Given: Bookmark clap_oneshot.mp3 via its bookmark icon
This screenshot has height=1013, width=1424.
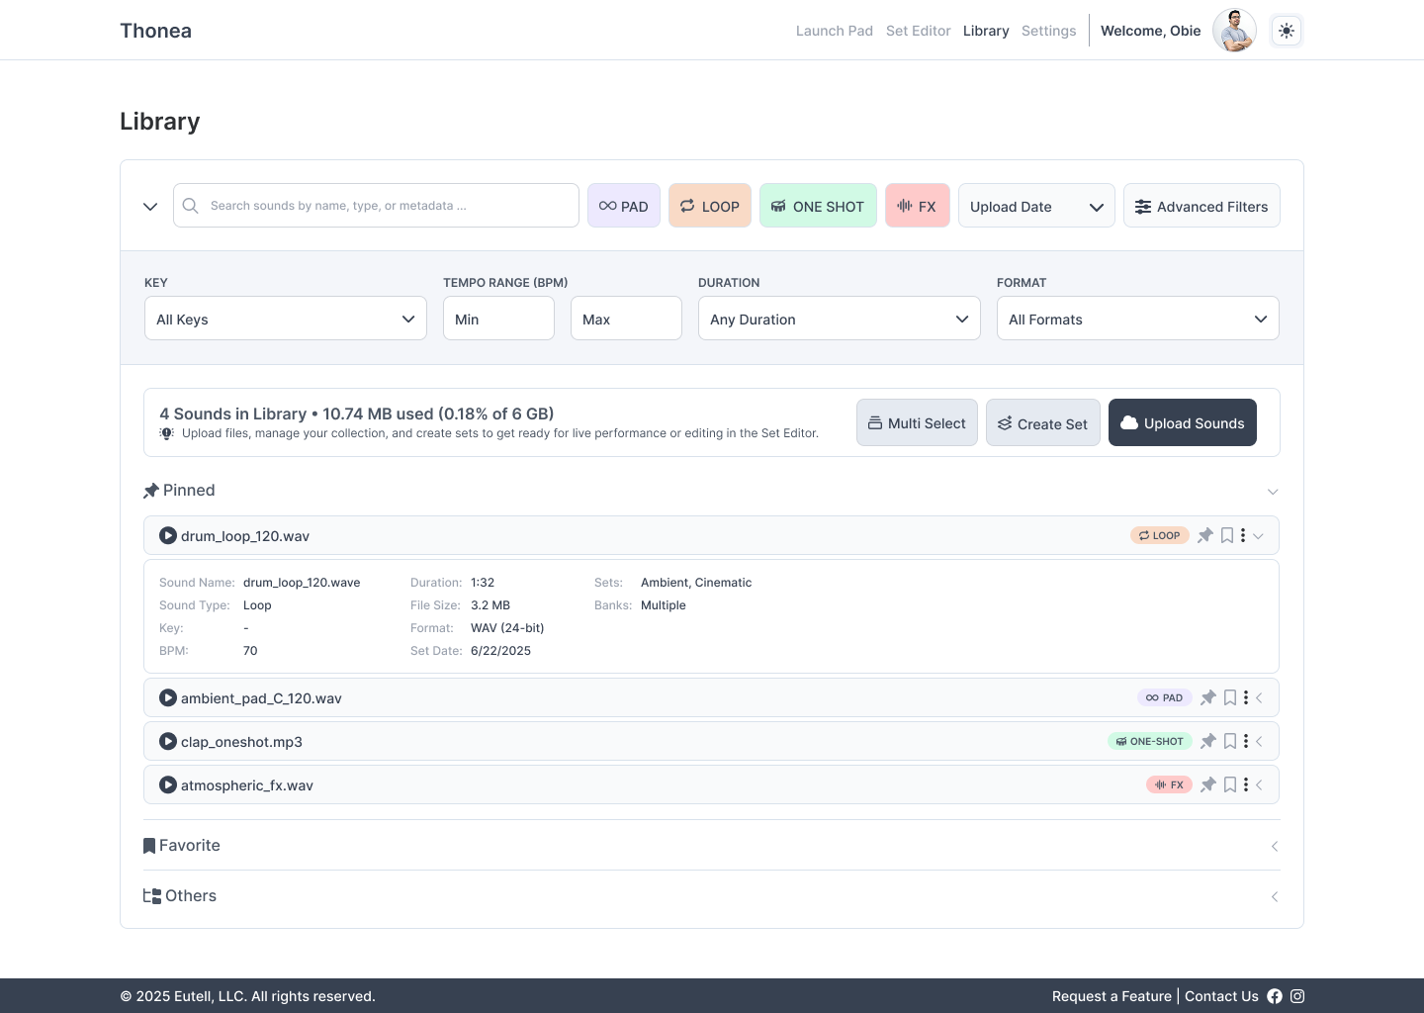Looking at the screenshot, I should tap(1229, 741).
